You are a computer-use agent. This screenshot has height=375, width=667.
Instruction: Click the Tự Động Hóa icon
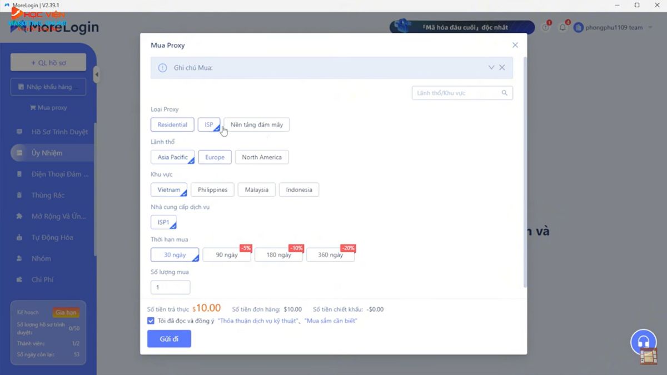point(20,237)
